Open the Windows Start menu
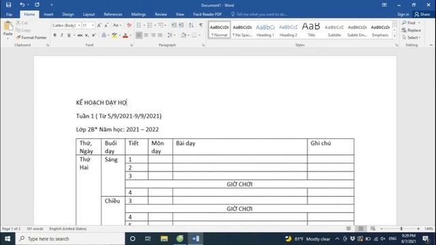Screen dimensions: 436x245 7,239
